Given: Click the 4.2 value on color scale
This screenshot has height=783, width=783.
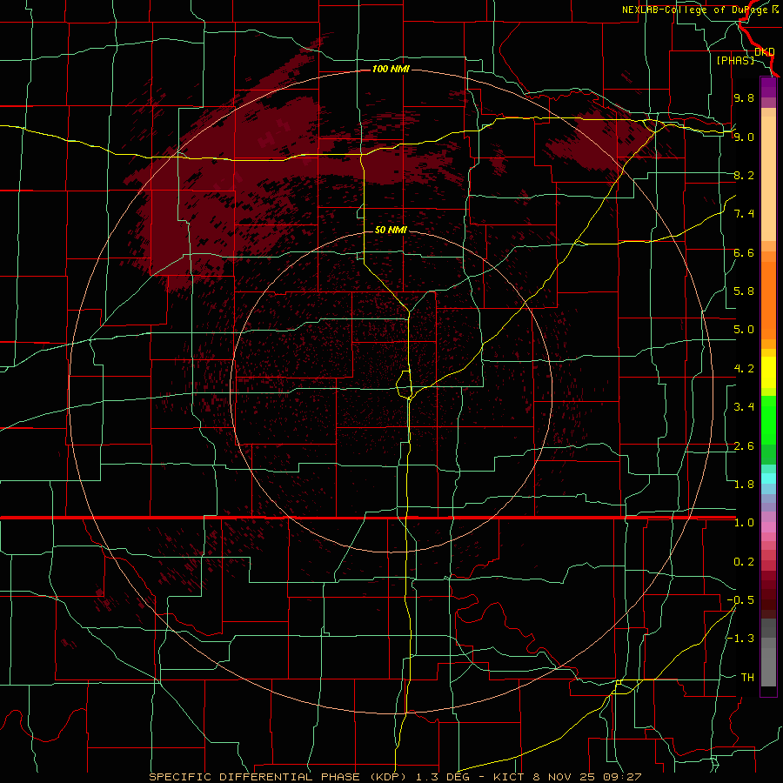Looking at the screenshot, I should (744, 369).
